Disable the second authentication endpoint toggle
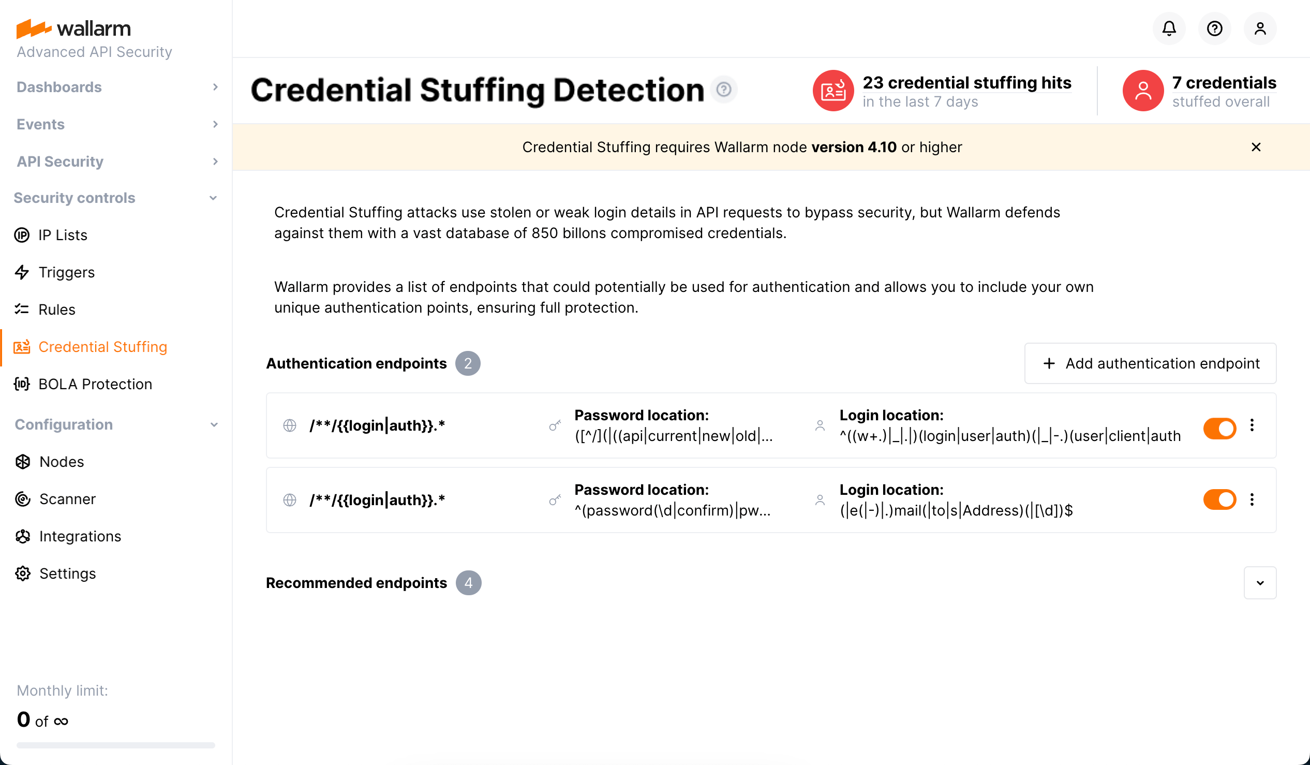Viewport: 1310px width, 765px height. click(x=1219, y=500)
